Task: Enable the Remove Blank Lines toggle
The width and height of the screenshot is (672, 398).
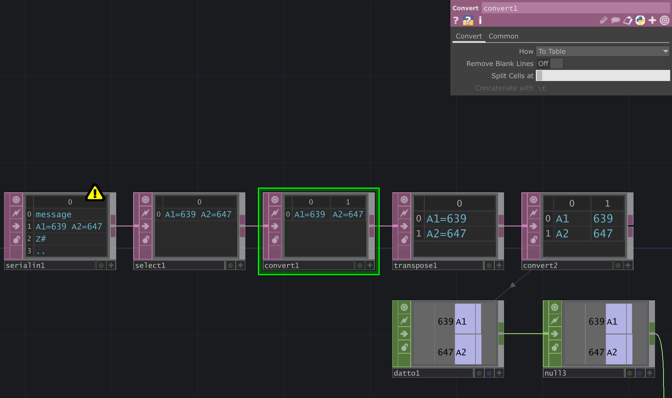Action: [557, 63]
